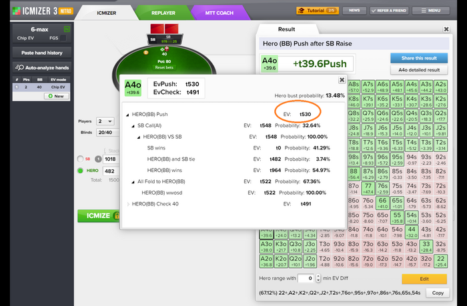Collapse All Fold to HERO(BB) node

133,182
